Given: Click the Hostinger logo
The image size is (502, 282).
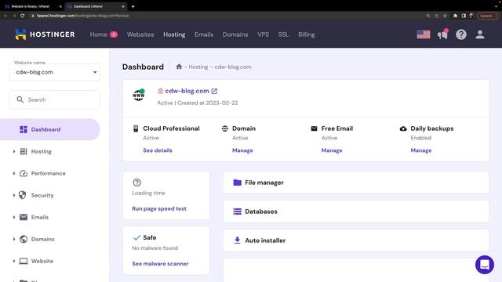Looking at the screenshot, I should [45, 34].
